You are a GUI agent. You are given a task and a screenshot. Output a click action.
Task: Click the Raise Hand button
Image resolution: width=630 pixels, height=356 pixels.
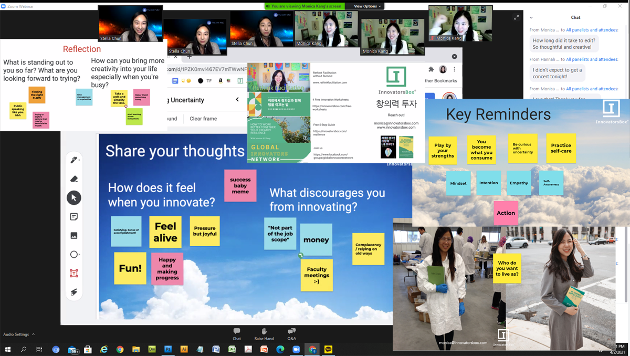(264, 334)
